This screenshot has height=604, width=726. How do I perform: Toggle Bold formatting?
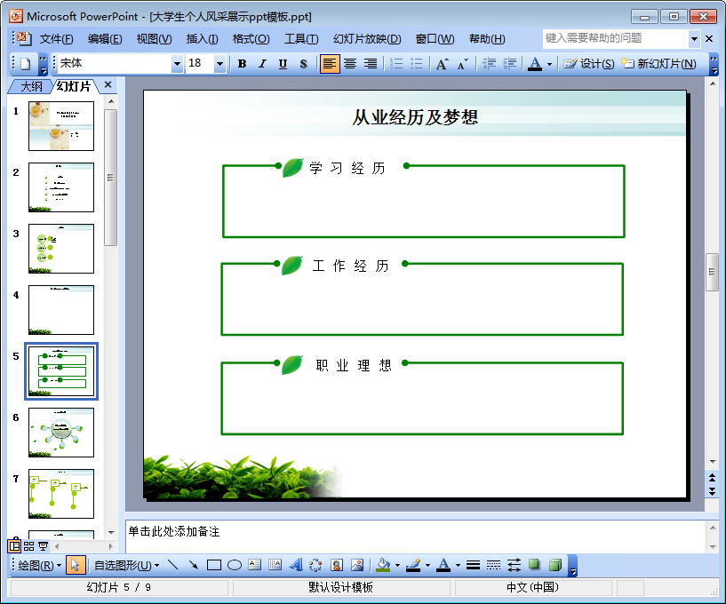tap(242, 64)
